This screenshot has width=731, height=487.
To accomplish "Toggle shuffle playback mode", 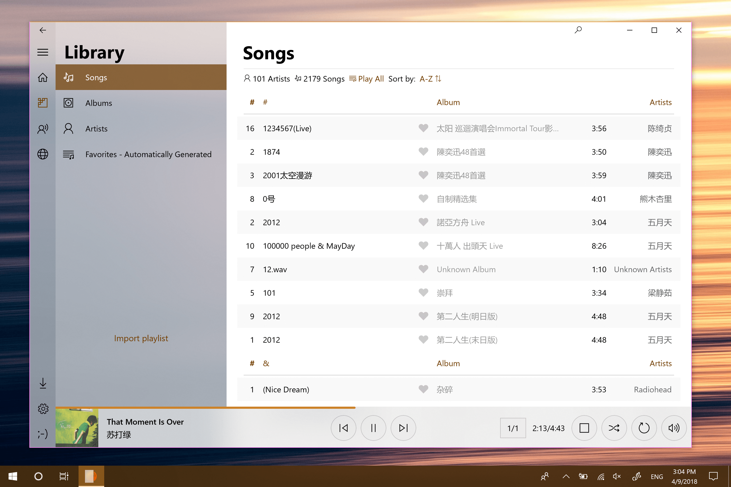I will (x=614, y=428).
